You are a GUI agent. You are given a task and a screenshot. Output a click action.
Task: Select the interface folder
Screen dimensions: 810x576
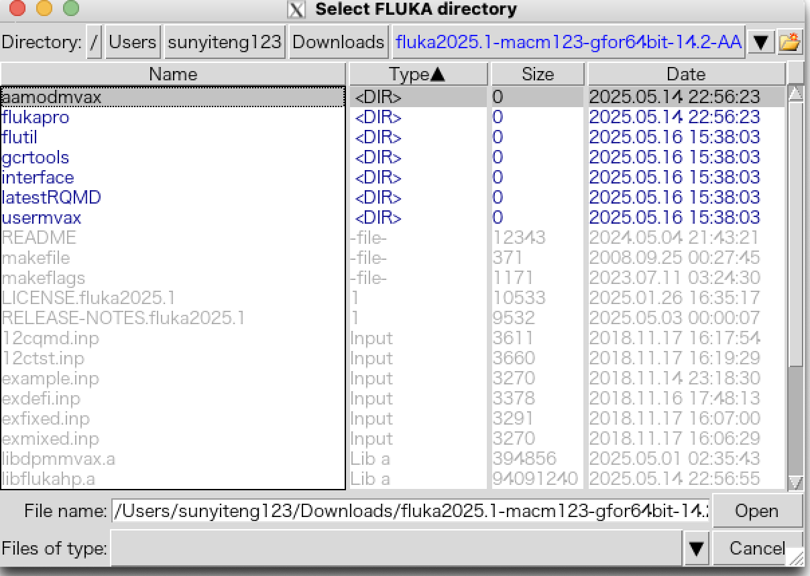point(38,177)
